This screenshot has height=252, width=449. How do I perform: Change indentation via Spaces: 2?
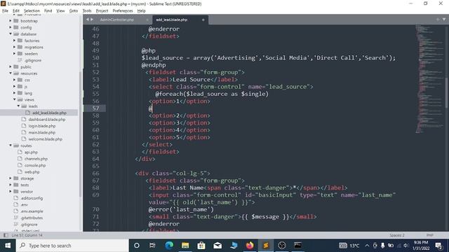pyautogui.click(x=397, y=235)
